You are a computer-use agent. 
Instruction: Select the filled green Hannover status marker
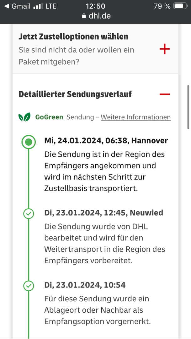29,142
